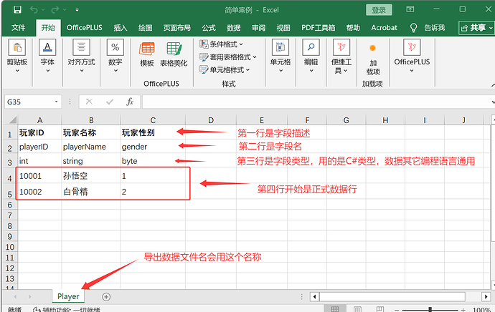The height and width of the screenshot is (312, 495).
Task: Click the 告诉我 lightbulb search
Action: pyautogui.click(x=428, y=28)
